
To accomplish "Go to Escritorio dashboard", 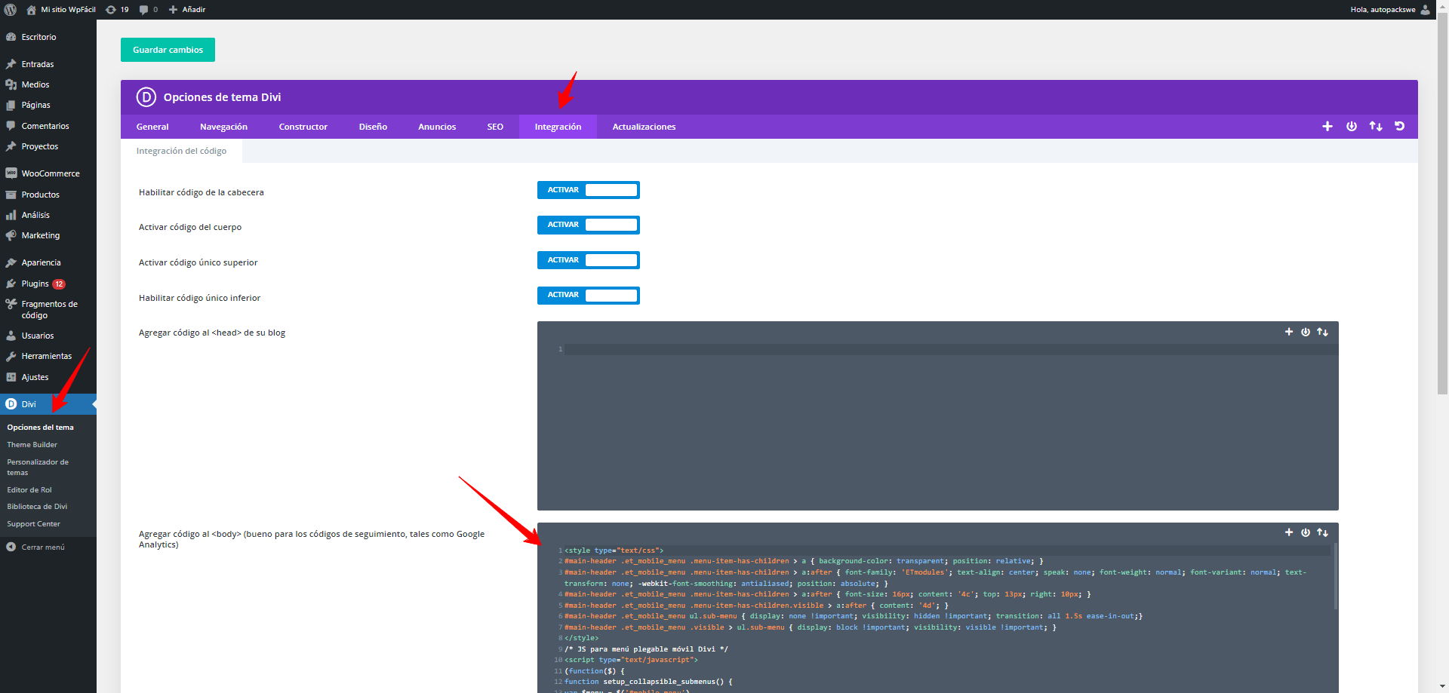I will tap(48, 37).
